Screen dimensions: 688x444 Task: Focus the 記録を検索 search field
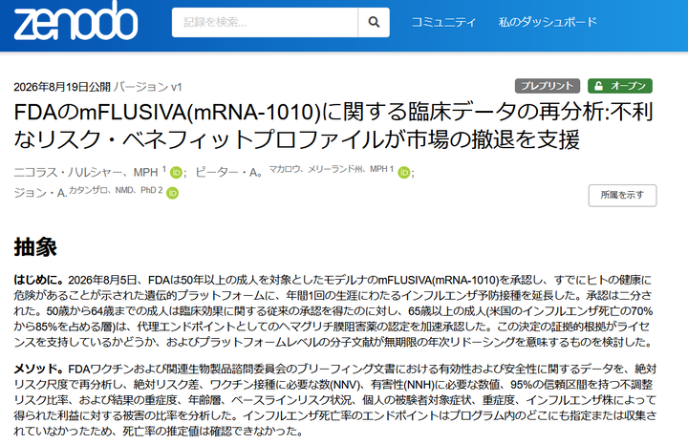point(265,22)
